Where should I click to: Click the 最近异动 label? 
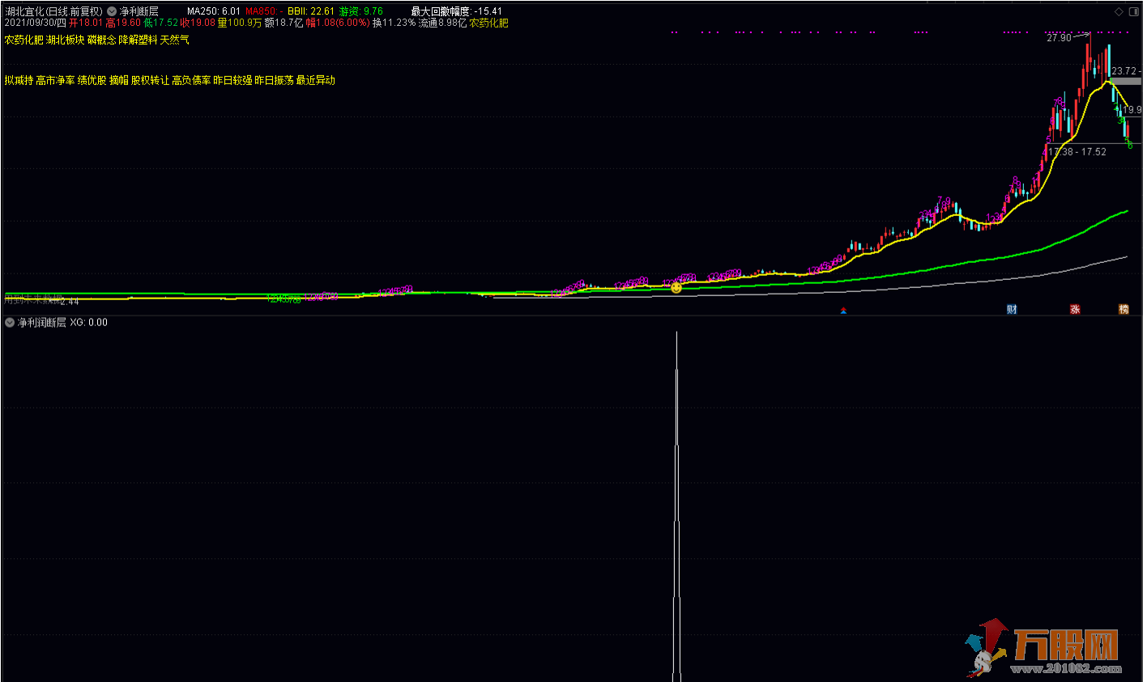[x=315, y=80]
